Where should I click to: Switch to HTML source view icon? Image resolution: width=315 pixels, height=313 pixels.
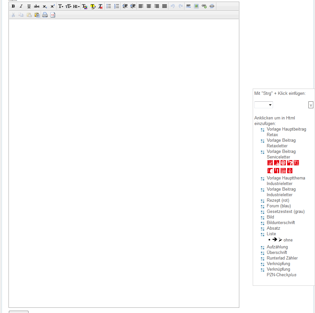coord(53,15)
